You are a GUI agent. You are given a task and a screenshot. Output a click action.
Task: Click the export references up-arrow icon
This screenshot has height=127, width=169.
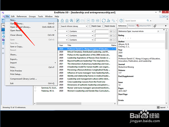[x=67, y=21]
